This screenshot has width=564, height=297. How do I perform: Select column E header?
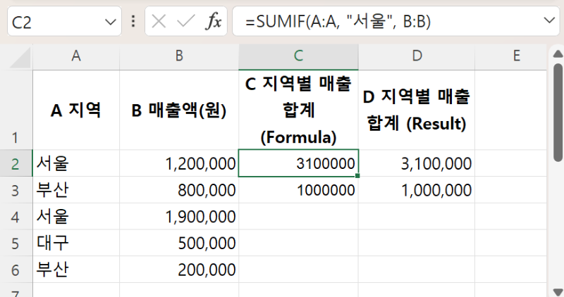510,56
